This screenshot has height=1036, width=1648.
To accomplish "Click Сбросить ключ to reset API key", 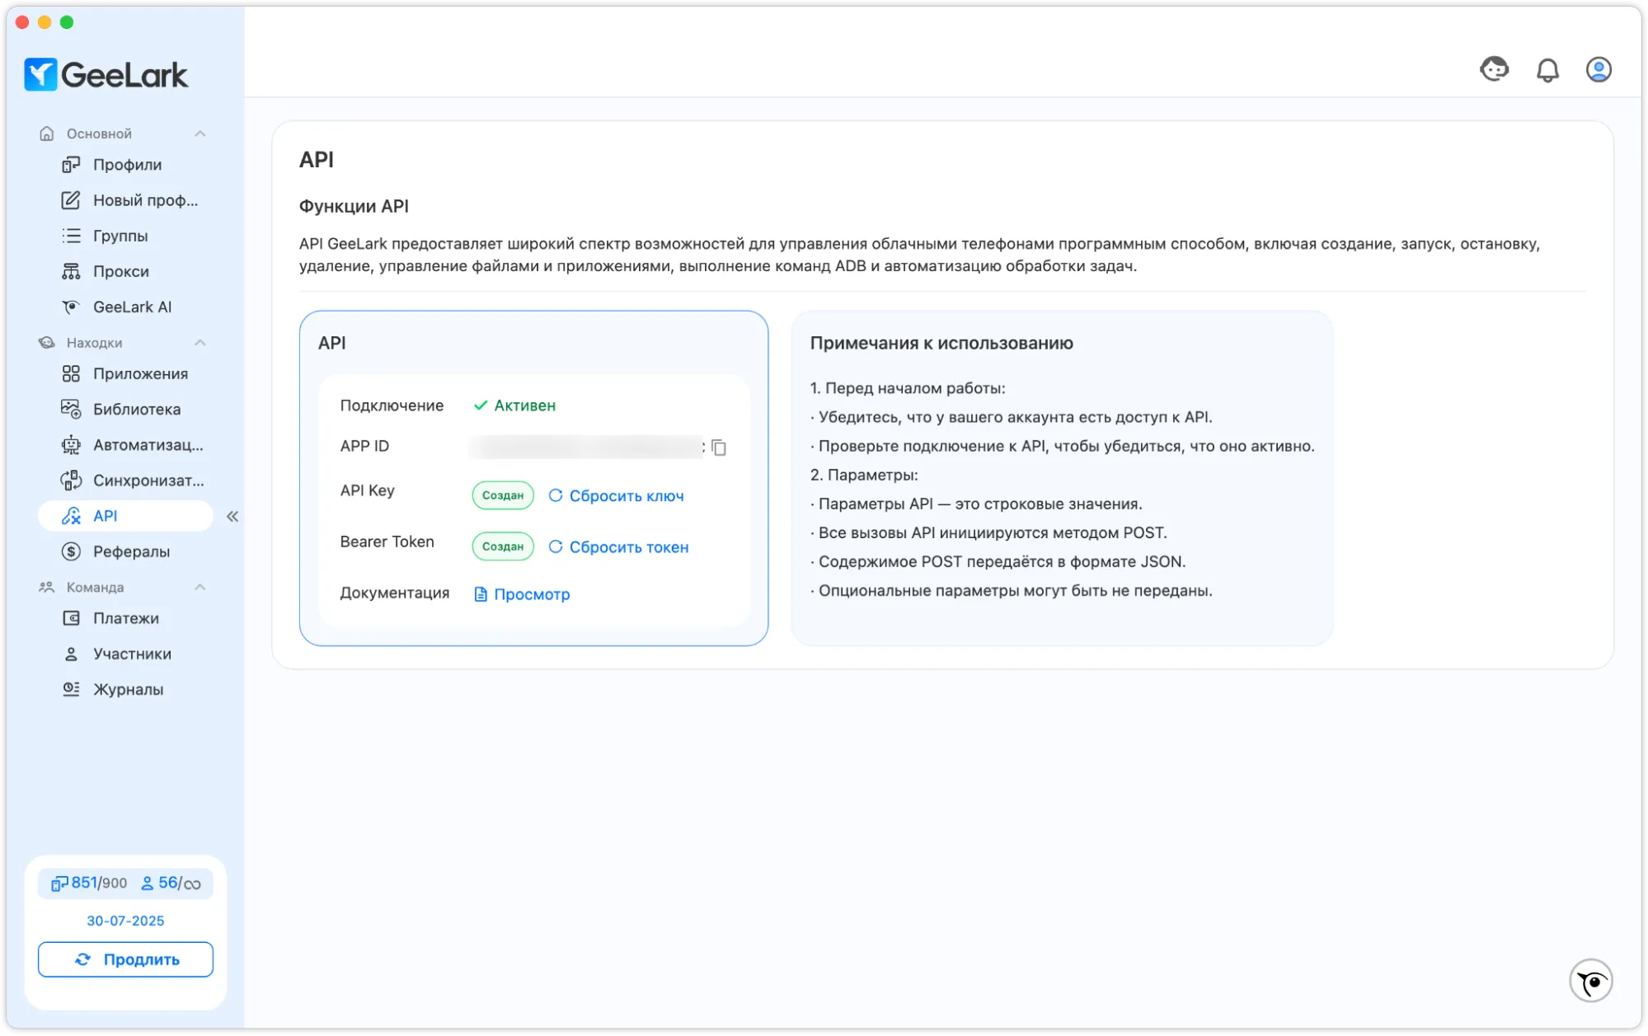I will point(616,496).
